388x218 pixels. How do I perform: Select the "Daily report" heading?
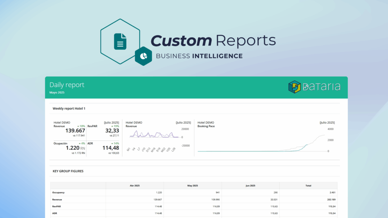pyautogui.click(x=67, y=85)
